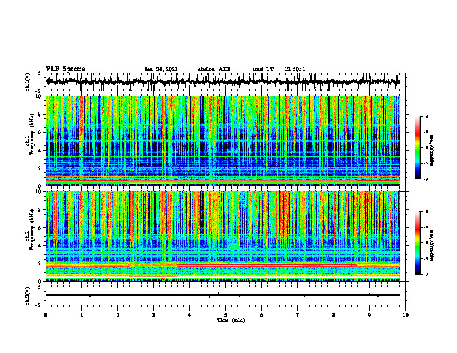Click the "Time (min)" axis label
Screen dimensions: 457x353
coord(231,320)
